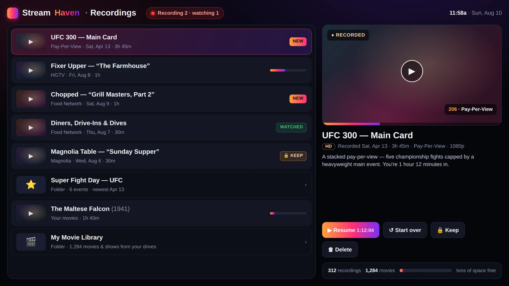Play the Fixer Upper Farmhouse thumbnail
The image size is (509, 286).
[x=31, y=70]
